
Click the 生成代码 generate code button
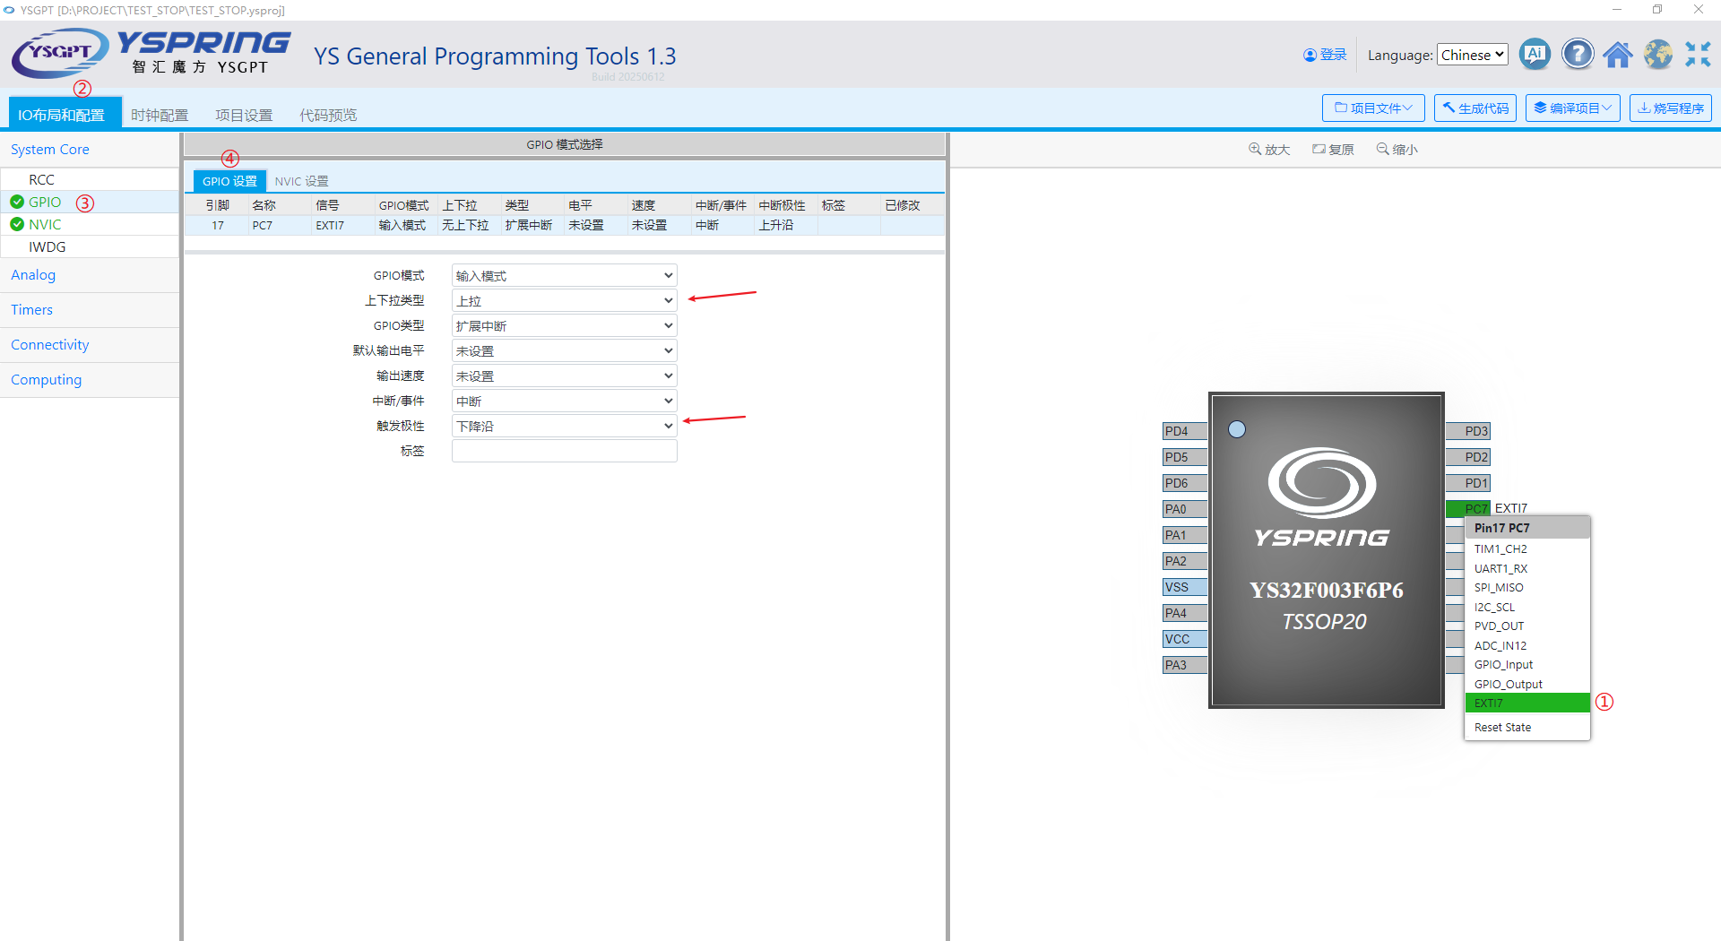[x=1475, y=108]
